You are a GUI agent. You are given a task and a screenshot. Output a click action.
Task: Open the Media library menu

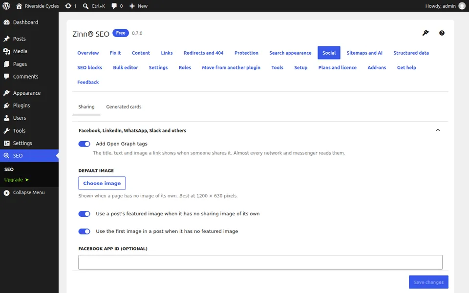click(x=29, y=51)
